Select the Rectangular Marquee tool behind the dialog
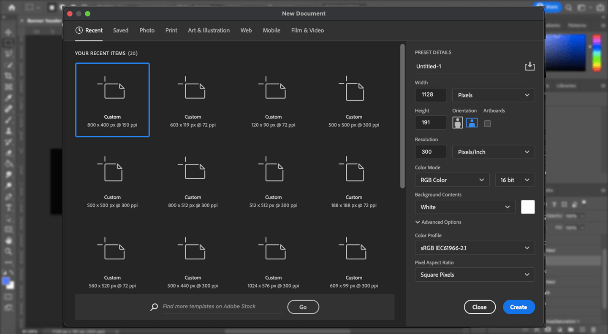 tap(8, 43)
